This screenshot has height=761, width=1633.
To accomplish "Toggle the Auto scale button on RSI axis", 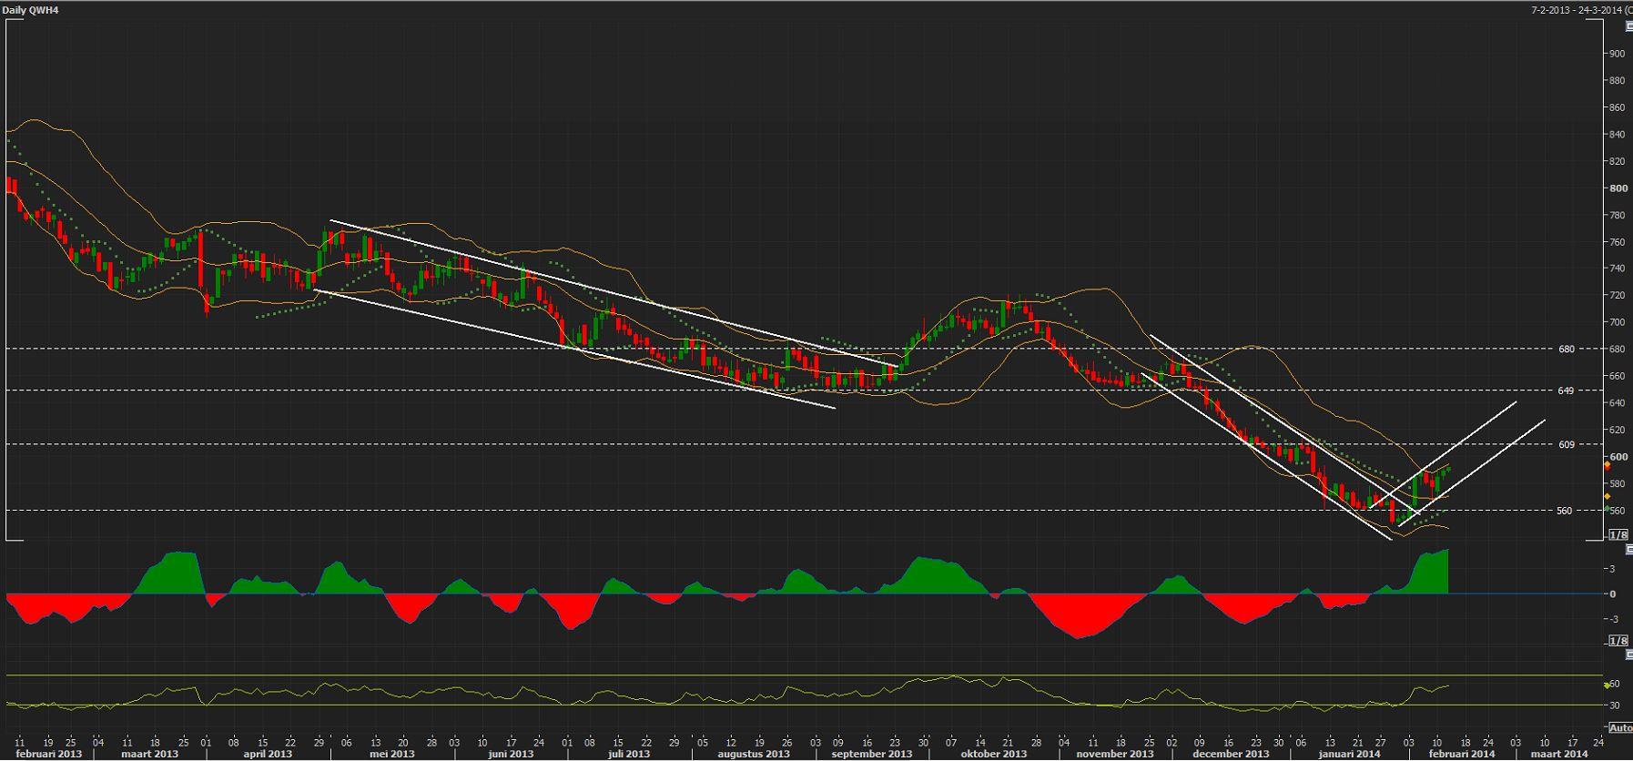I will point(1621,727).
